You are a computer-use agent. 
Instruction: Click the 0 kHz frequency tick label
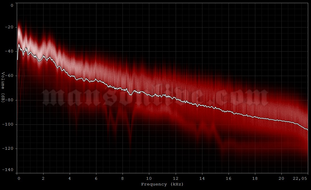click(x=19, y=179)
